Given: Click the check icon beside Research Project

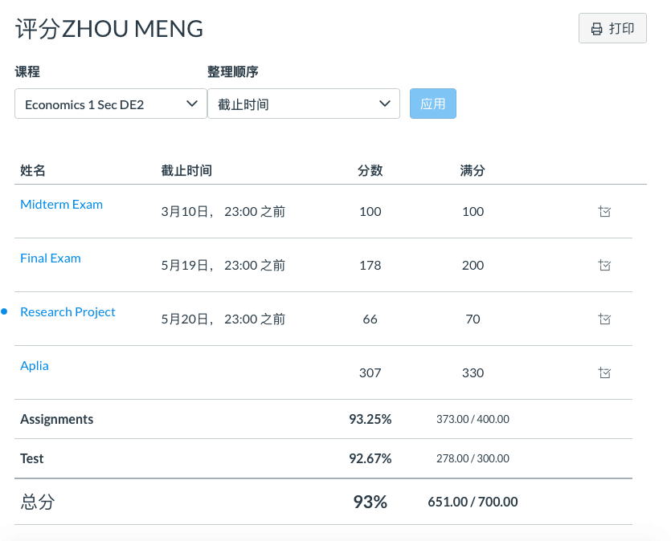Looking at the screenshot, I should pos(604,319).
